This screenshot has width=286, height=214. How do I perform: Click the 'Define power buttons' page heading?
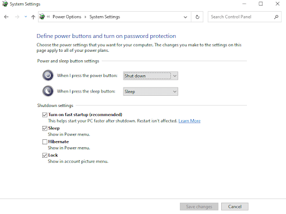tap(106, 36)
